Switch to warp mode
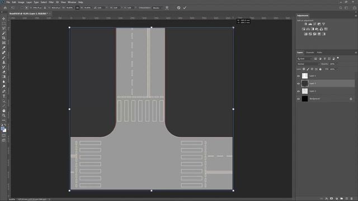This screenshot has height=201, width=358. coord(167,8)
